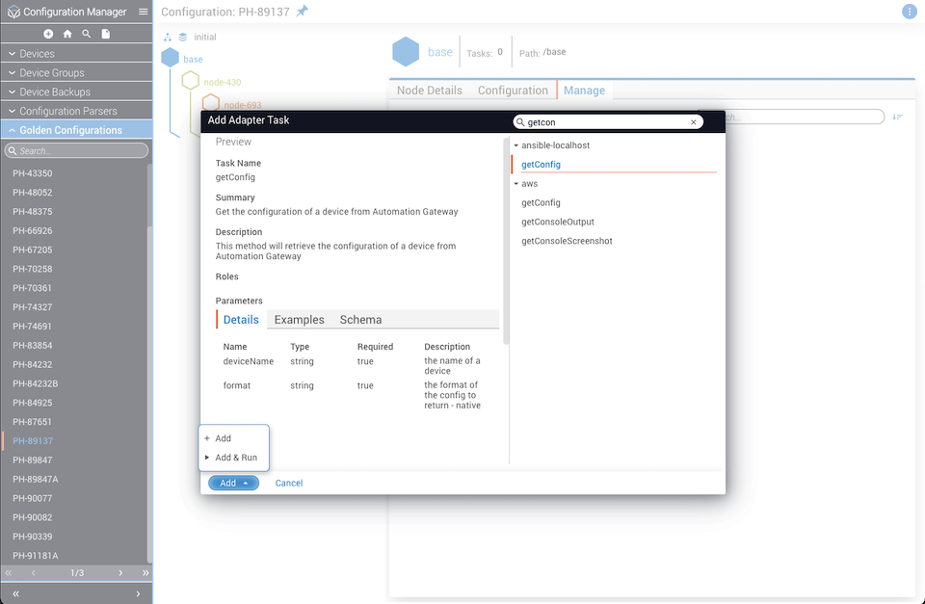Image resolution: width=925 pixels, height=604 pixels.
Task: Open the hamburger menu beside Configuration Manager
Action: [144, 12]
